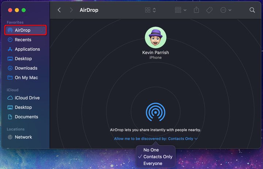Open the More actions ellipsis menu
Viewport: 263px width, 169px height.
(223, 10)
